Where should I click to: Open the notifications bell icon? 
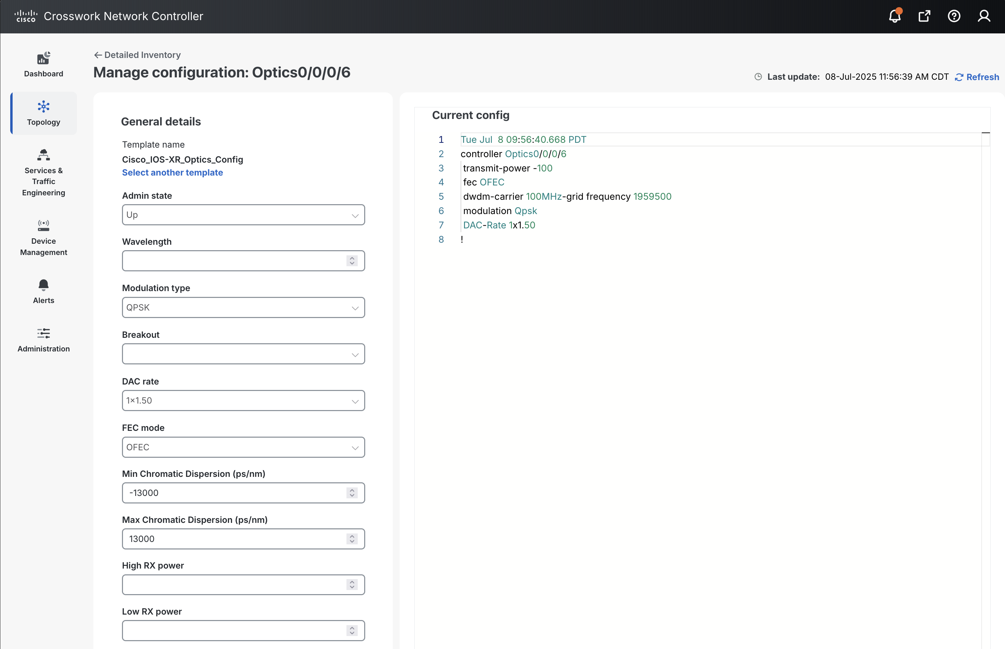(895, 16)
